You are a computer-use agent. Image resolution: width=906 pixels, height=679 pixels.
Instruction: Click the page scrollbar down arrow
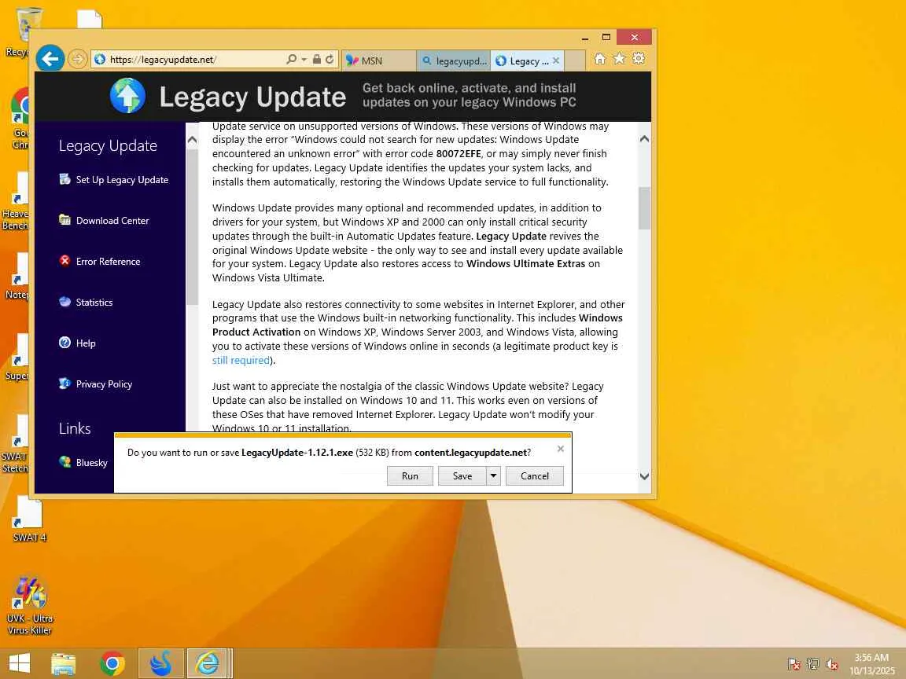644,476
